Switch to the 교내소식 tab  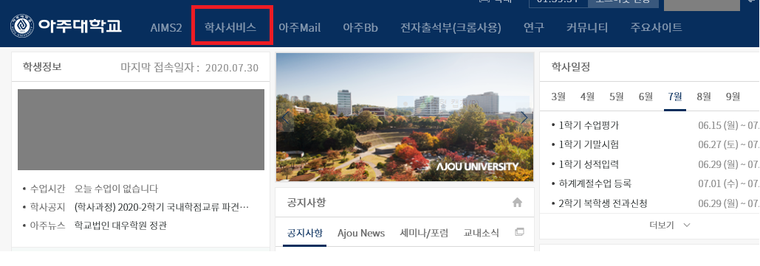tap(481, 233)
